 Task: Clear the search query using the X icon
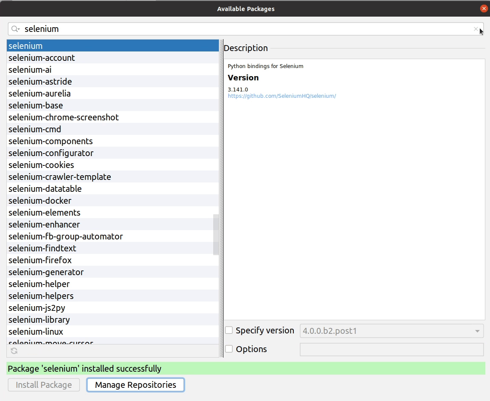[x=476, y=29]
